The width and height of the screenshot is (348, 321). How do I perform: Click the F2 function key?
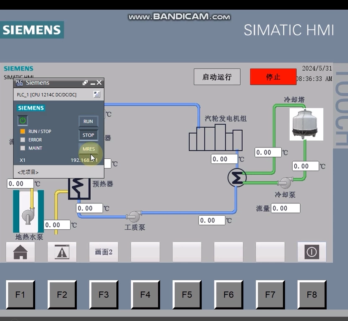click(62, 295)
